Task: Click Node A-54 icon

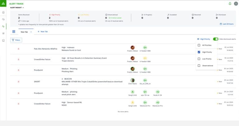Action: pos(157,92)
